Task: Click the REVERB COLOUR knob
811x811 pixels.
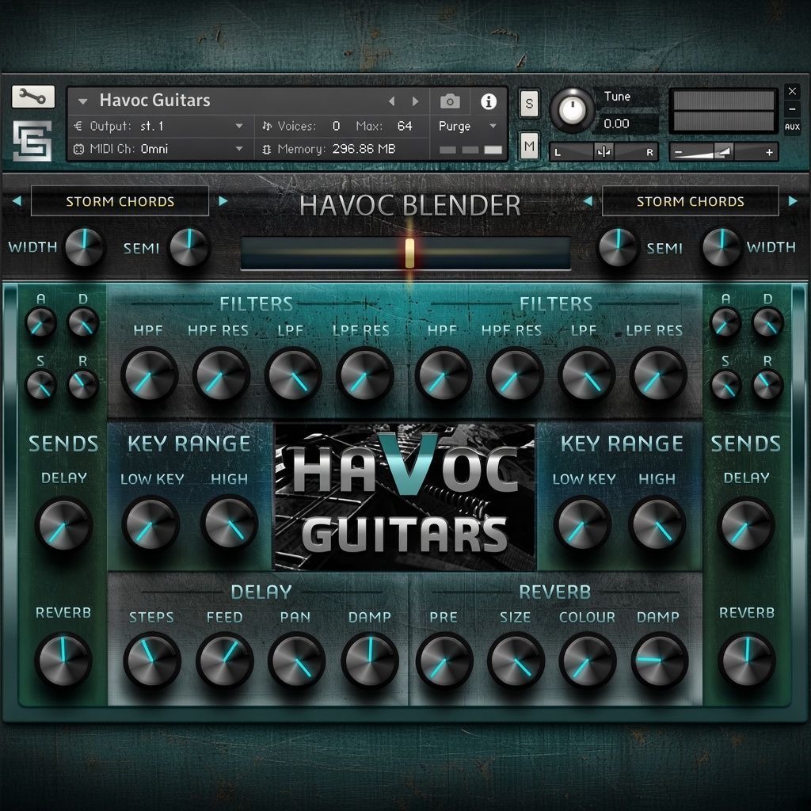Action: click(587, 661)
